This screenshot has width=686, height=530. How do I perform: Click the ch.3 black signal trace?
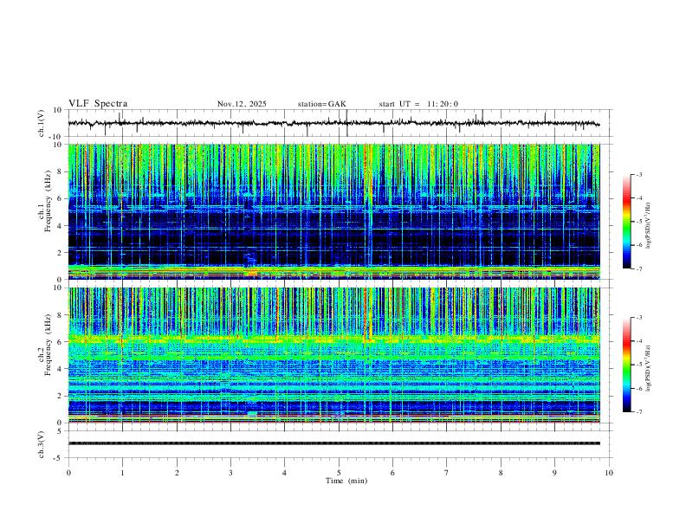click(x=333, y=443)
